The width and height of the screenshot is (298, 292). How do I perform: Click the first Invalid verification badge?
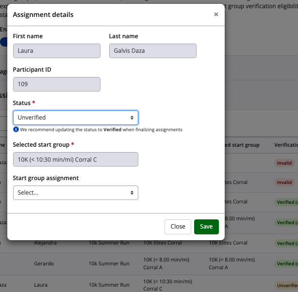tap(284, 163)
